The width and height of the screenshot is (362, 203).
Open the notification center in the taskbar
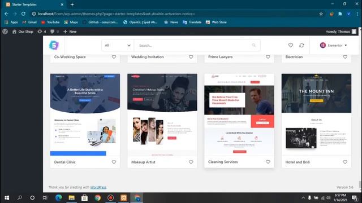(x=355, y=198)
